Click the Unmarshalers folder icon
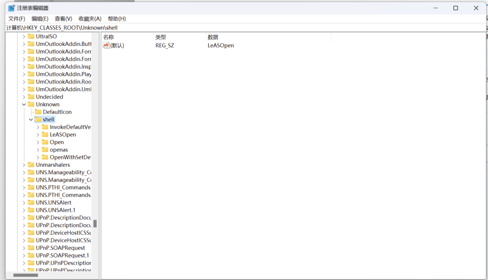The width and height of the screenshot is (488, 280). tap(31, 165)
